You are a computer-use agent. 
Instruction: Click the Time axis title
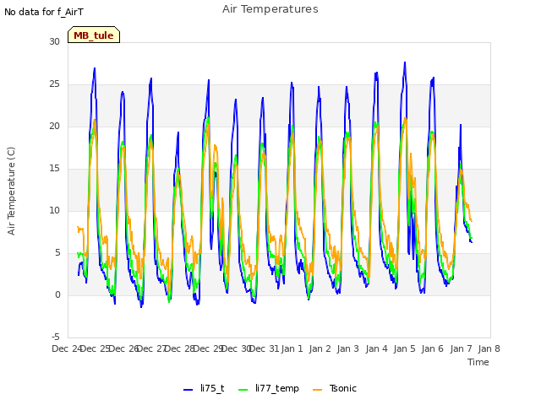tap(478, 362)
